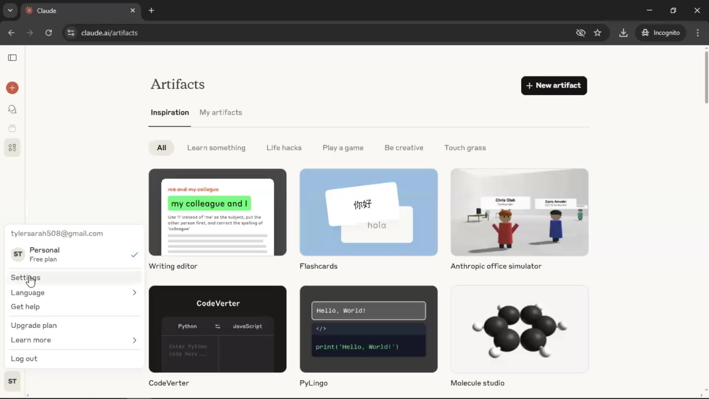The image size is (709, 399).
Task: Open the Flashcards thumbnail
Action: [369, 212]
